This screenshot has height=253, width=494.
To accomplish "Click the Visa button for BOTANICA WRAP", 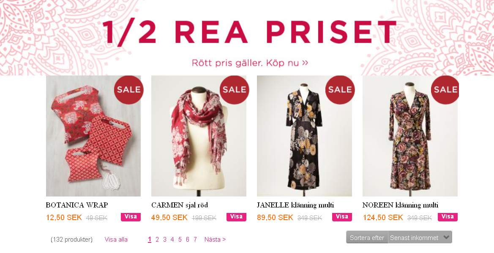I will pos(131,217).
